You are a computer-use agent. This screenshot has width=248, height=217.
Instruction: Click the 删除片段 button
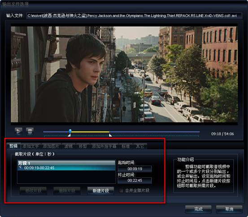(x=67, y=191)
